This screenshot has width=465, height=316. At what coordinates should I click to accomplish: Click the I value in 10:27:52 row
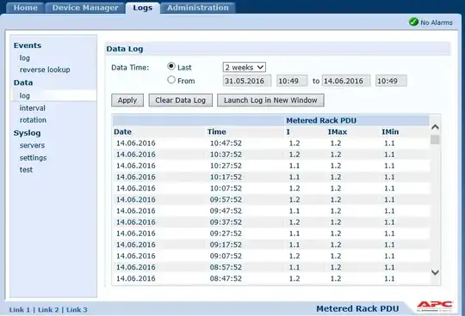294,166
